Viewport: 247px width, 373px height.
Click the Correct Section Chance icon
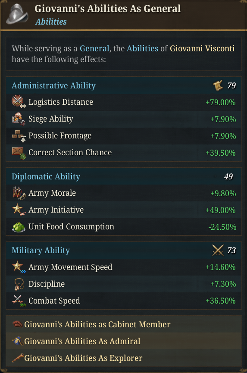point(19,153)
